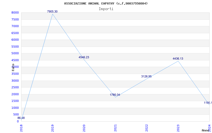212x133 pixels.
Task: Click the y-axis tick label 7500
Action: tap(15, 19)
